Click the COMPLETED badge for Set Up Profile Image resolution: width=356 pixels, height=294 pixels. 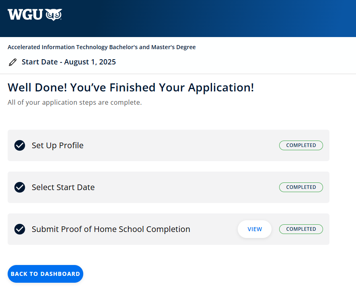tap(301, 145)
